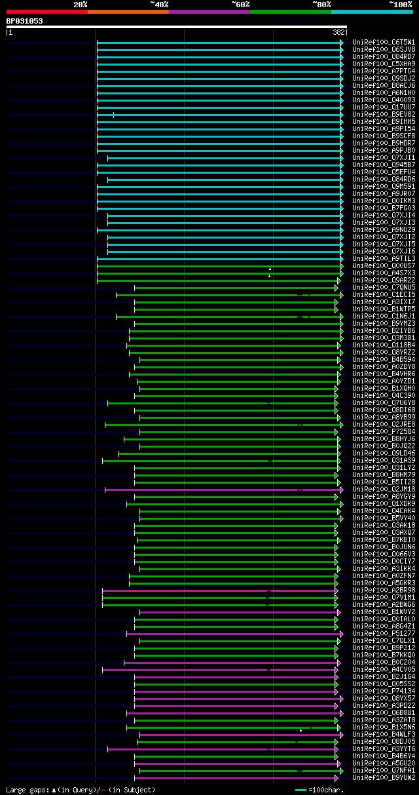Open hit UniRef100_A7PTG4
419x795 pixels.
tap(384, 71)
